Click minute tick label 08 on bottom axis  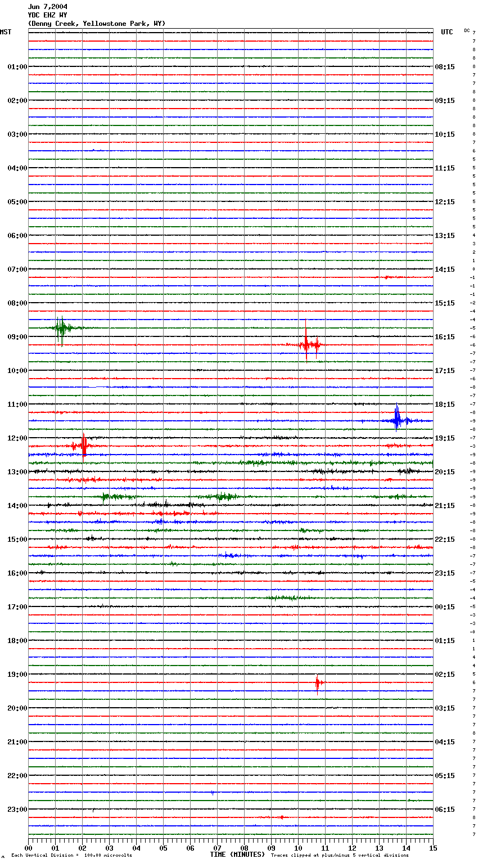click(x=244, y=848)
